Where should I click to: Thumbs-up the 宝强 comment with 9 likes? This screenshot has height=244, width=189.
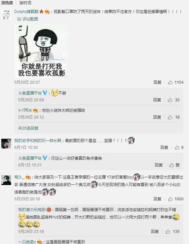[x=177, y=148]
